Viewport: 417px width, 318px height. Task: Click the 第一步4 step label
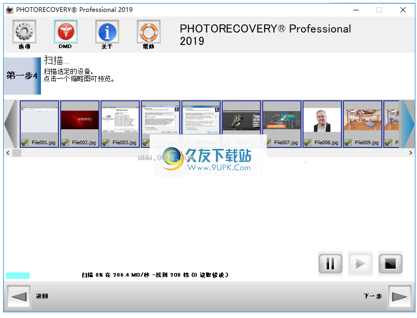22,75
